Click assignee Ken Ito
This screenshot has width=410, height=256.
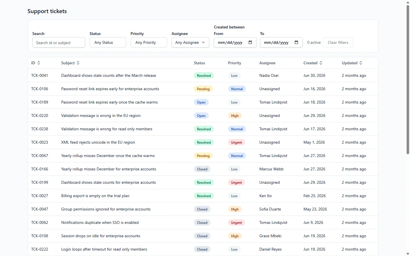coord(265,196)
